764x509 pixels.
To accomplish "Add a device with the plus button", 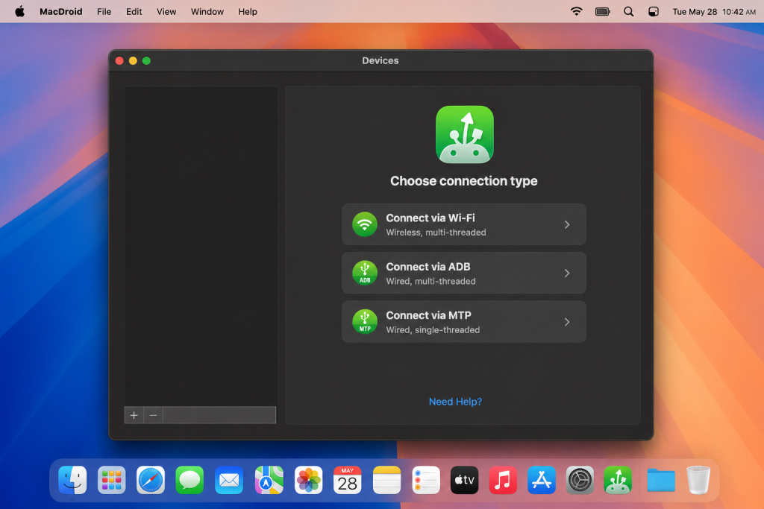I will point(134,415).
